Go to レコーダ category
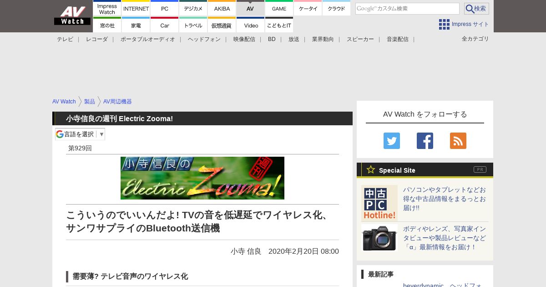This screenshot has width=546, height=287. click(x=97, y=39)
